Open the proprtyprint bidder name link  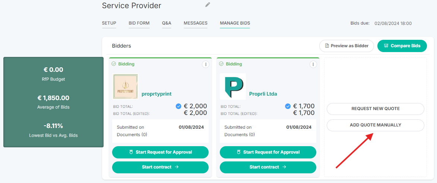[156, 94]
